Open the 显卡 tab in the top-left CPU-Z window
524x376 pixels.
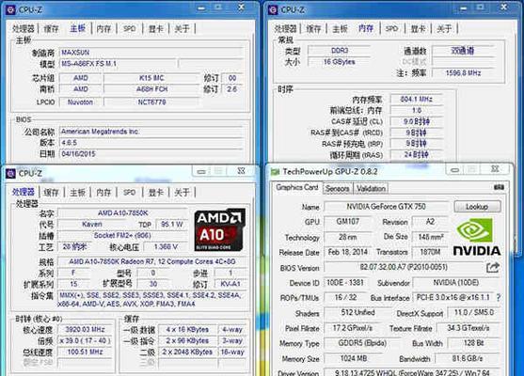pyautogui.click(x=156, y=29)
